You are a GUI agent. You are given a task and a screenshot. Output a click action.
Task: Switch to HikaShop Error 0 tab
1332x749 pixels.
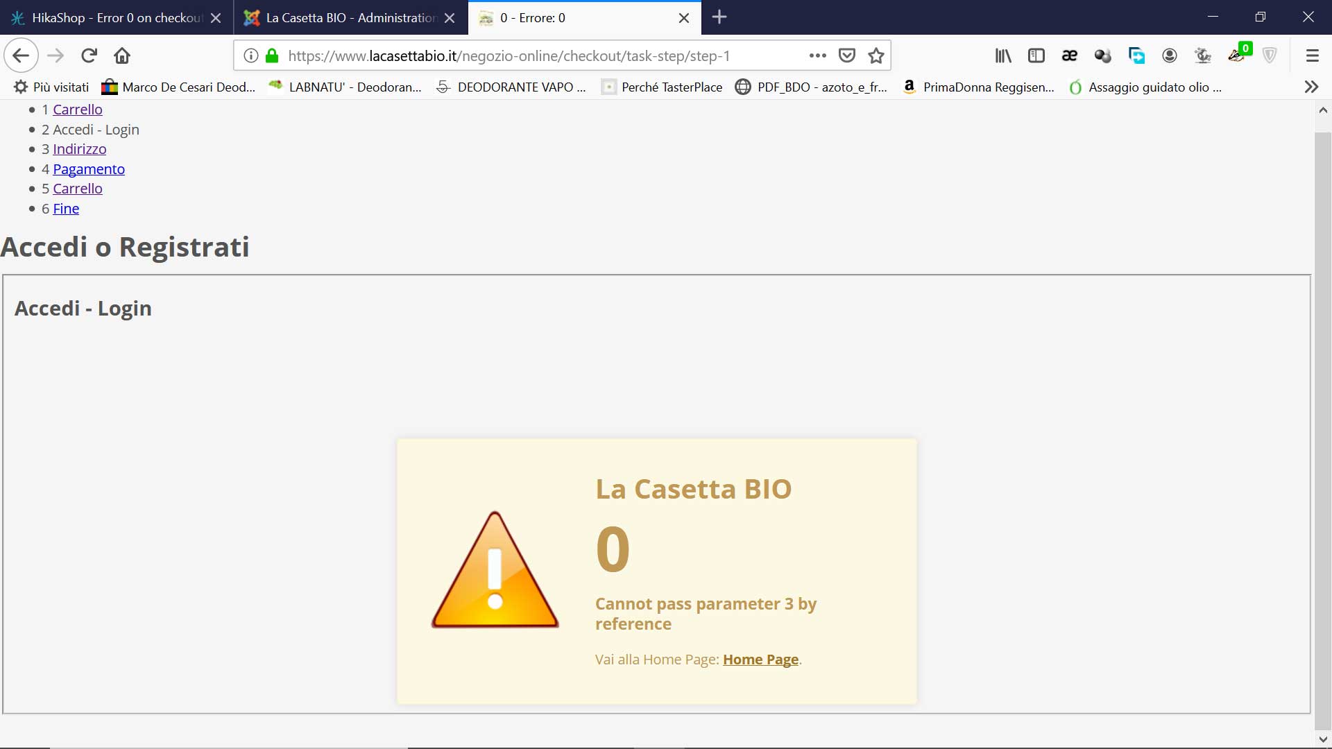pyautogui.click(x=116, y=18)
